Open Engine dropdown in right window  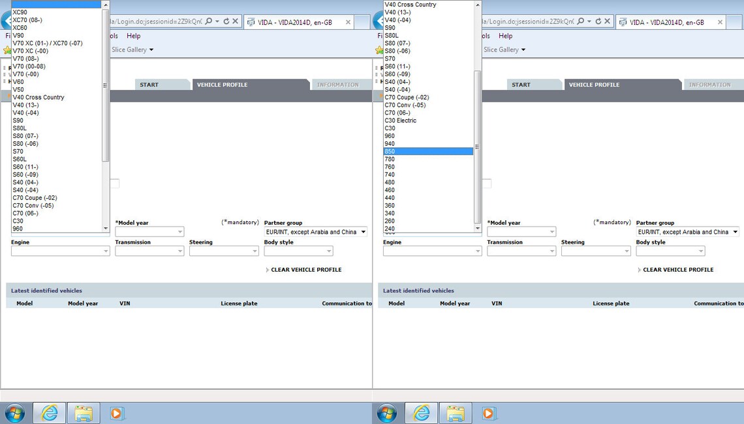tap(433, 251)
